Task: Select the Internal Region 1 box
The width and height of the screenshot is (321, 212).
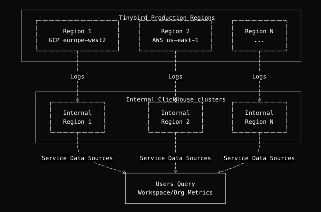Action: coord(77,117)
